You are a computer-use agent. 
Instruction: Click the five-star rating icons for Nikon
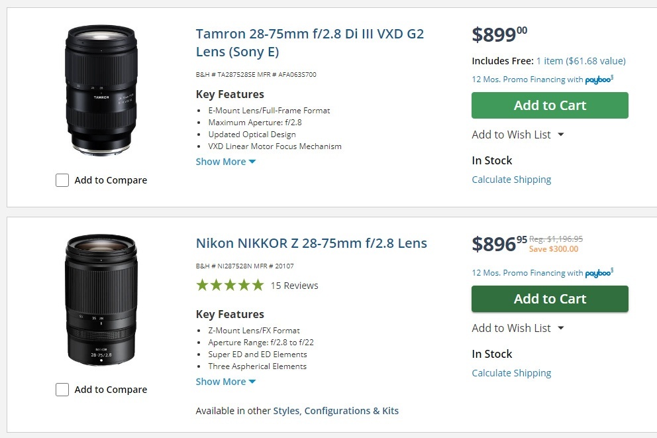[x=229, y=286]
